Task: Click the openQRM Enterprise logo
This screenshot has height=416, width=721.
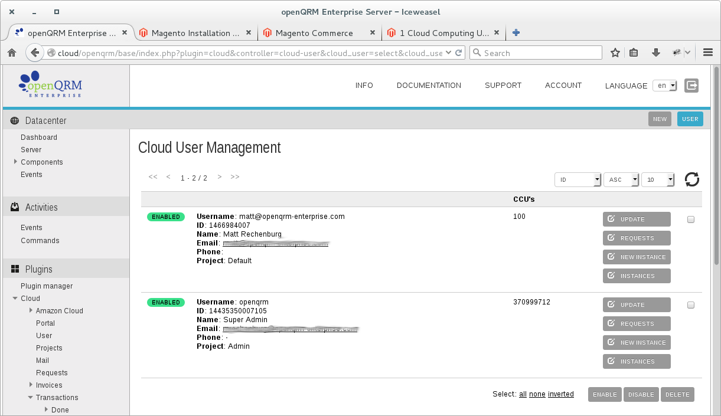Action: tap(50, 84)
